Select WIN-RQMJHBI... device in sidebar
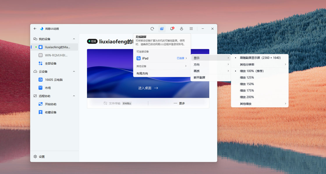The image size is (326, 174). (x=54, y=55)
